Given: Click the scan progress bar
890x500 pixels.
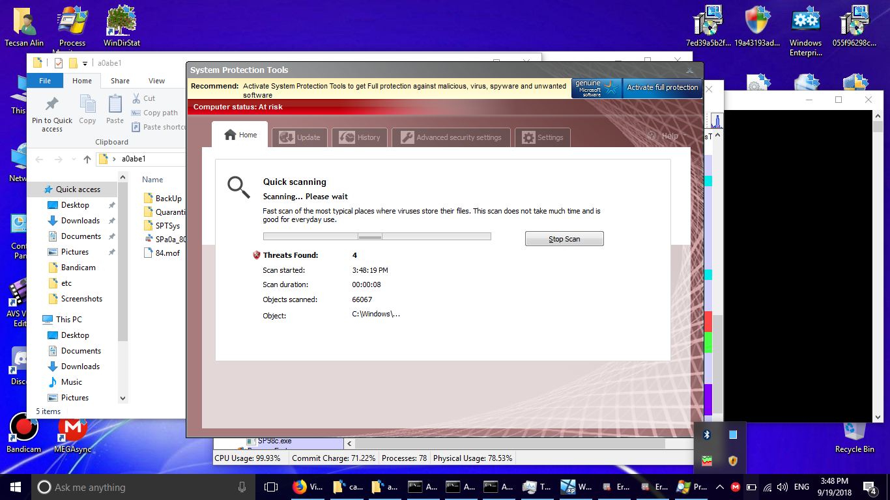Looking at the screenshot, I should [x=377, y=236].
